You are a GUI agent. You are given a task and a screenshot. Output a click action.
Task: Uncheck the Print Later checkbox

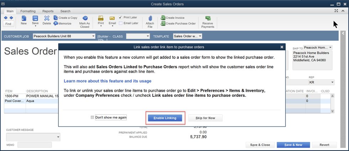(121, 17)
